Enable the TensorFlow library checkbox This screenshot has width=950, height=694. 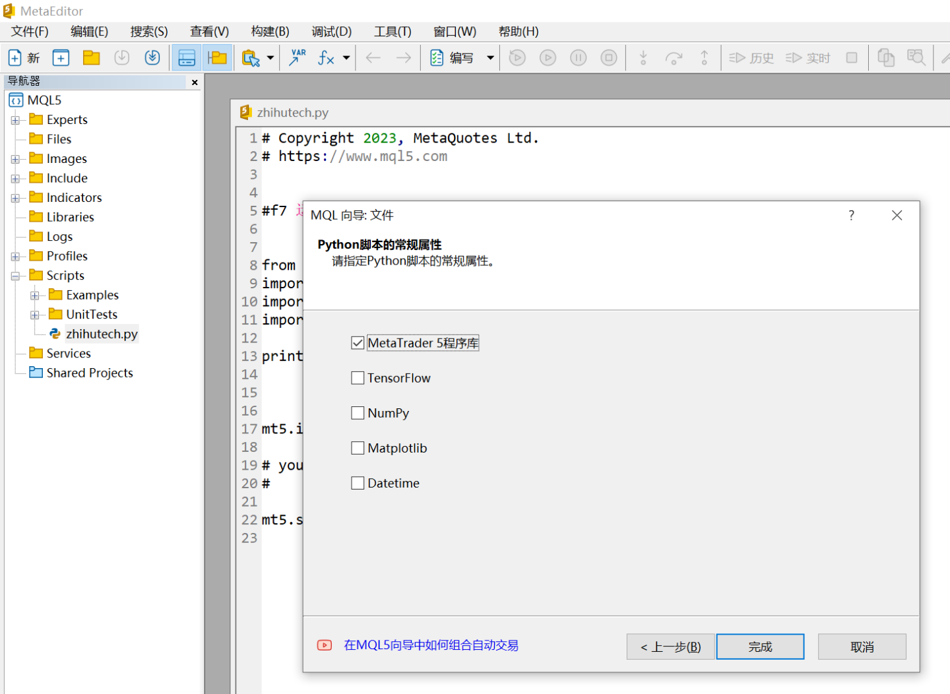coord(358,377)
